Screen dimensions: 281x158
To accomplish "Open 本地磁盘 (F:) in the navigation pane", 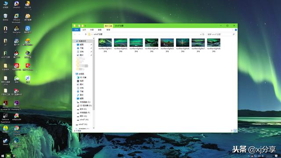I will [83, 112].
